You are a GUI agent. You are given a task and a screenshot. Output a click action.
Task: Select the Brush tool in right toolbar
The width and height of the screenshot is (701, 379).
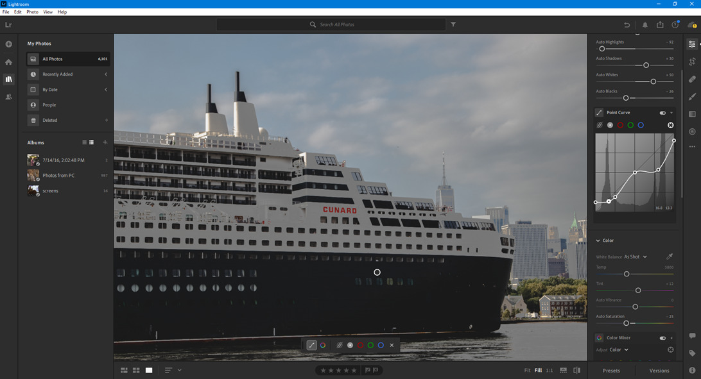692,96
